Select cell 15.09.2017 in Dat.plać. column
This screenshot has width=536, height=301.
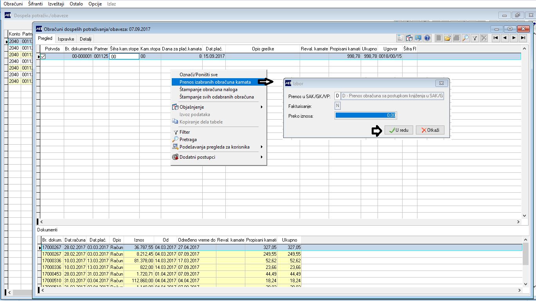(214, 56)
